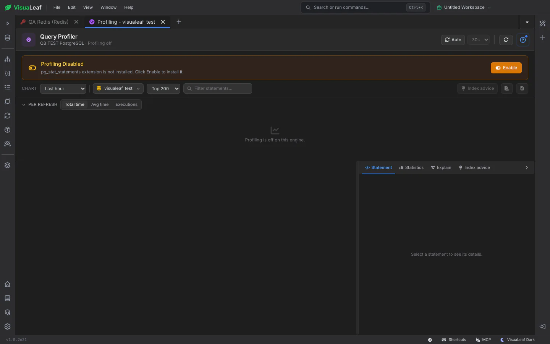The height and width of the screenshot is (344, 550).
Task: Click the magic wand AI icon
Action: coord(542,23)
